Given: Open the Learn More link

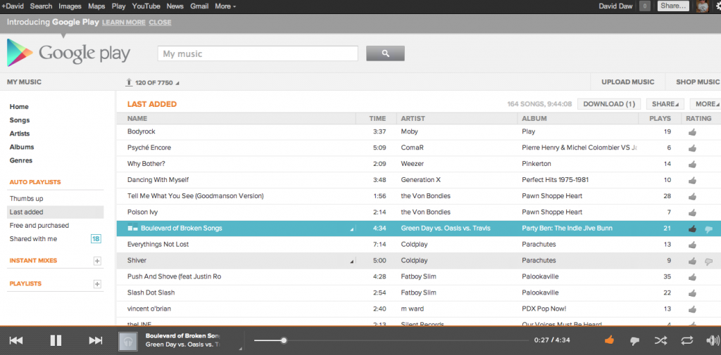Looking at the screenshot, I should coord(124,22).
